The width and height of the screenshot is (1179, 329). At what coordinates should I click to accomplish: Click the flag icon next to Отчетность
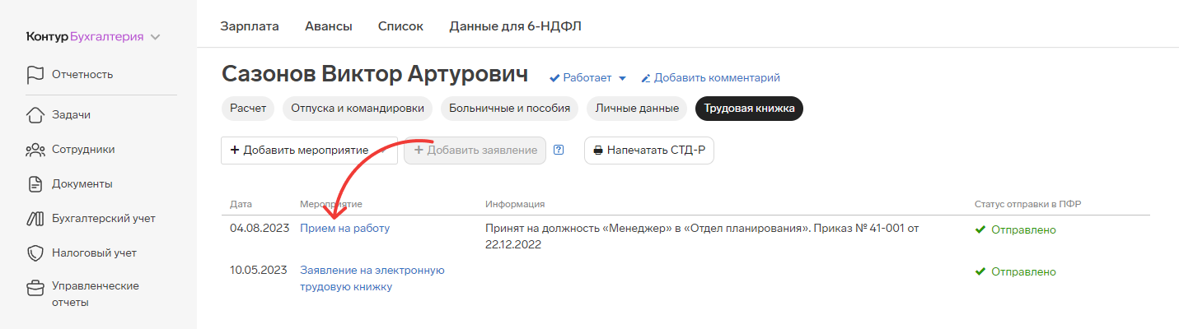point(35,75)
